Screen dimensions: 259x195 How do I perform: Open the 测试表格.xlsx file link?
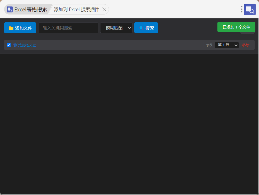[x=25, y=45]
